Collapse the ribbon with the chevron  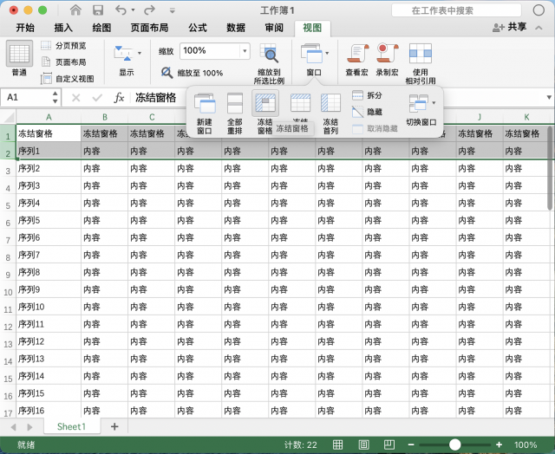[539, 28]
